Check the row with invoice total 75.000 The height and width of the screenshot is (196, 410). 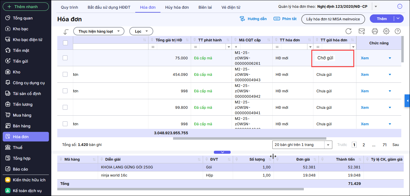pos(65,58)
